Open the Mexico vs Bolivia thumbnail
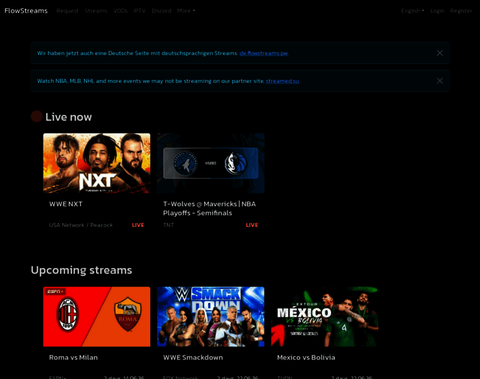Screen dimensions: 480x379 click(325, 316)
